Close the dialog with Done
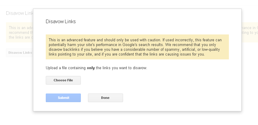Viewport: 258px width, 125px height. point(105,98)
